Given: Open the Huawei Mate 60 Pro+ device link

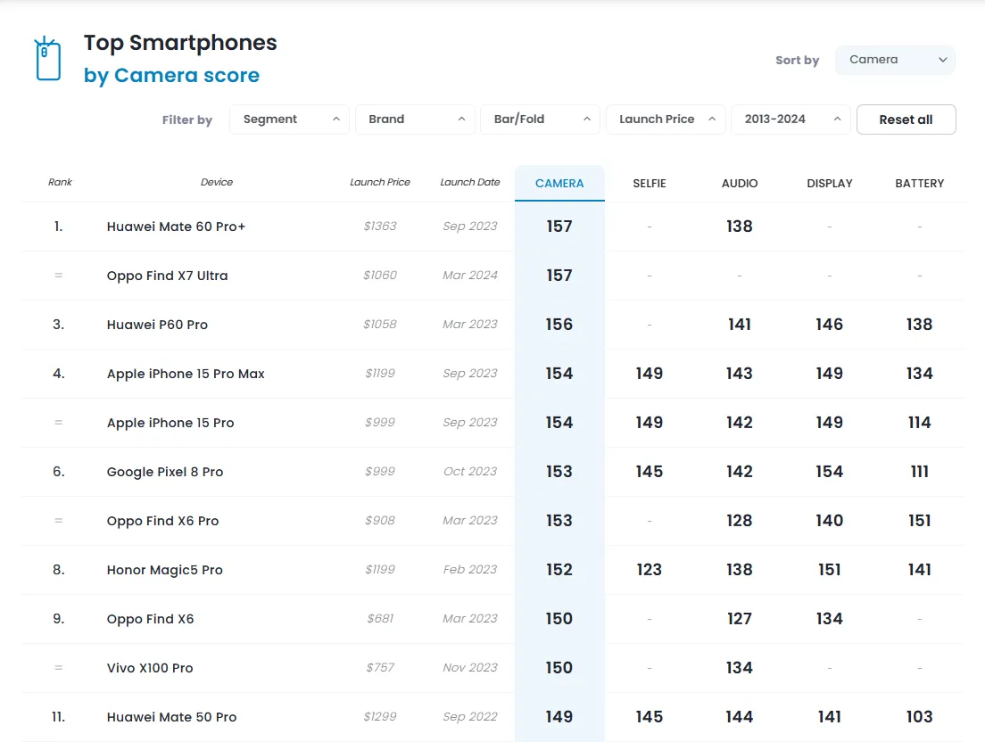Looking at the screenshot, I should click(176, 227).
